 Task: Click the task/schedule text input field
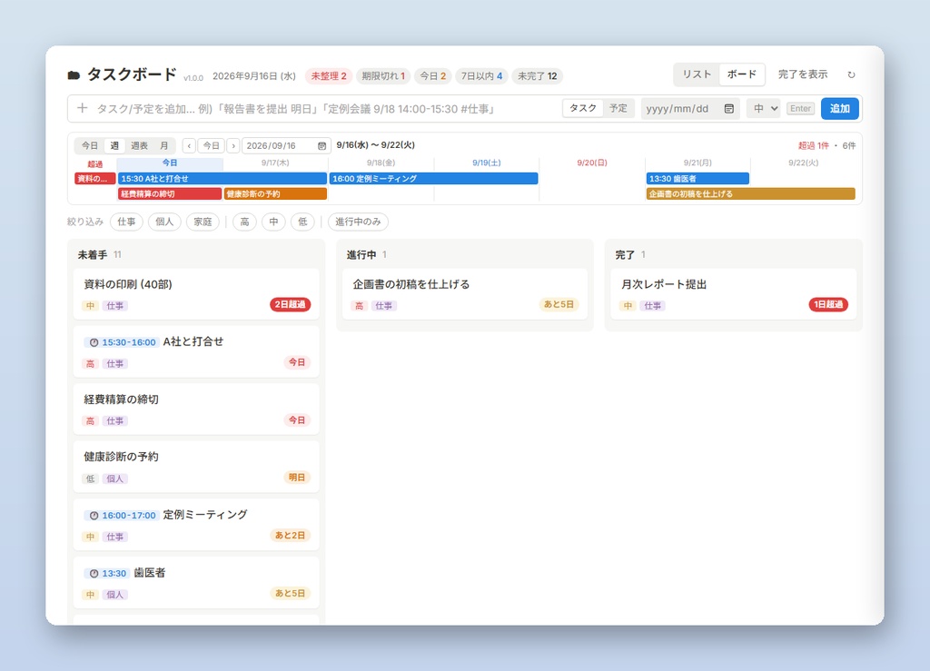(x=326, y=108)
